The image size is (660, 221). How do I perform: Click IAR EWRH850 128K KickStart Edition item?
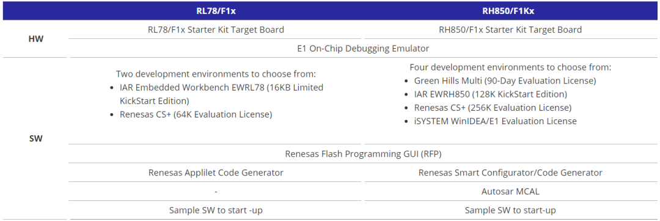pos(491,94)
